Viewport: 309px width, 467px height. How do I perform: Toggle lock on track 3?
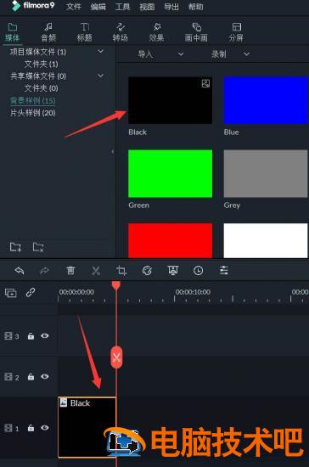click(31, 336)
